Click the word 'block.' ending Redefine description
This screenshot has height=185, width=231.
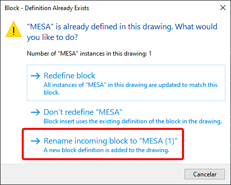click(52, 92)
